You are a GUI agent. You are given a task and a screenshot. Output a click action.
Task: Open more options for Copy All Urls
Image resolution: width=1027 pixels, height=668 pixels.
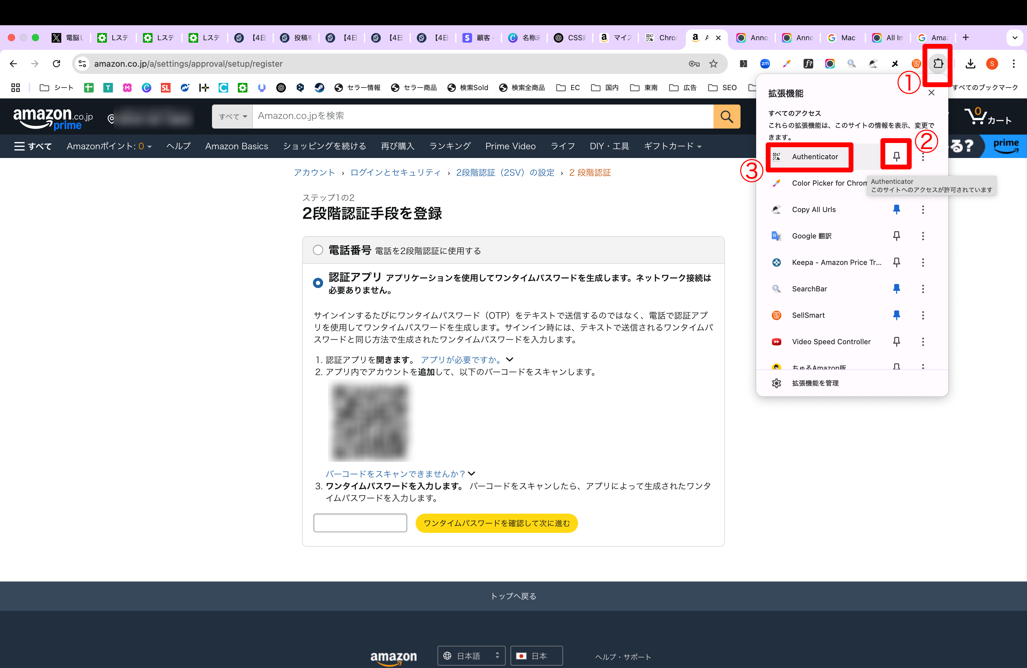923,210
